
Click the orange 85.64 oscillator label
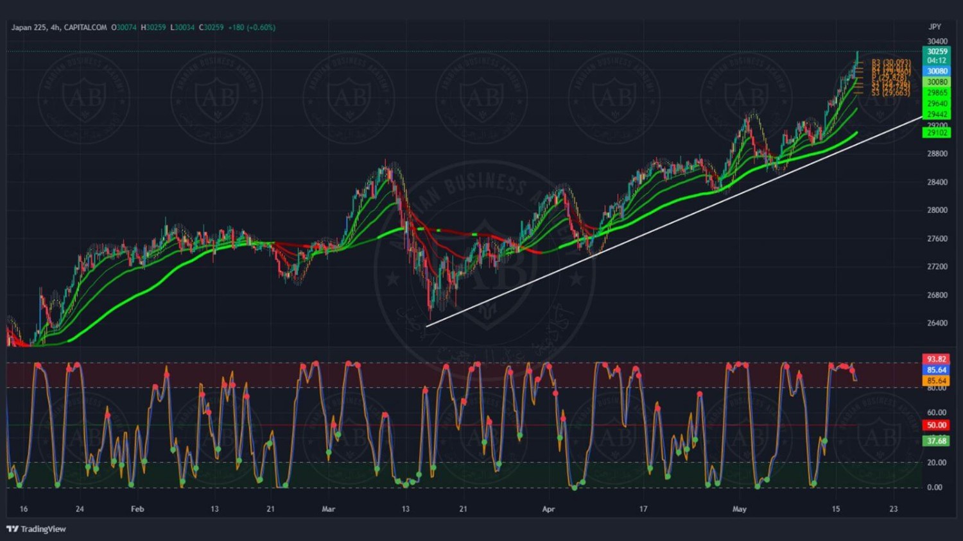coord(937,381)
